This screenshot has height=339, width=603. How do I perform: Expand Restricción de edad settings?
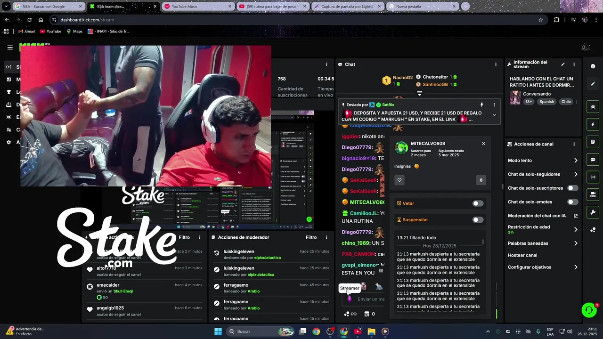point(576,229)
